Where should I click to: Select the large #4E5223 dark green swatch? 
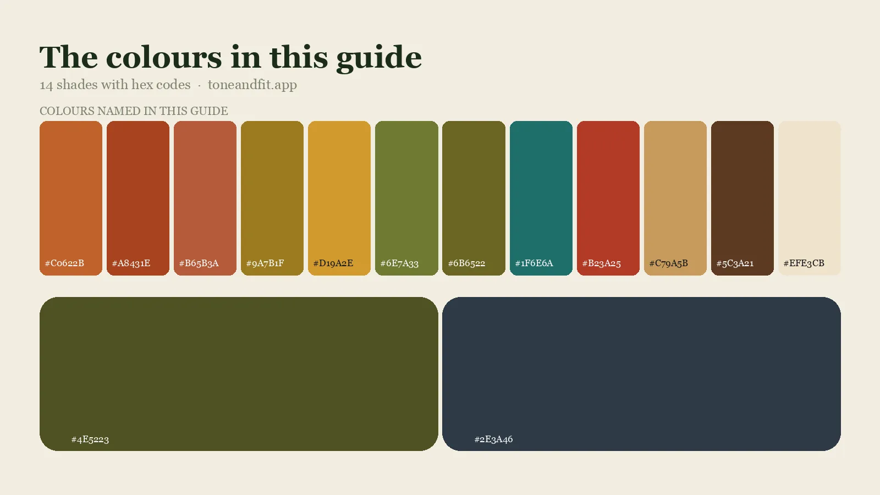(239, 374)
